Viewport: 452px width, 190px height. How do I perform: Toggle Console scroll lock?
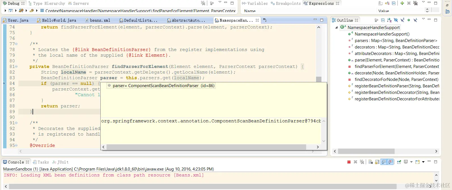click(377, 162)
